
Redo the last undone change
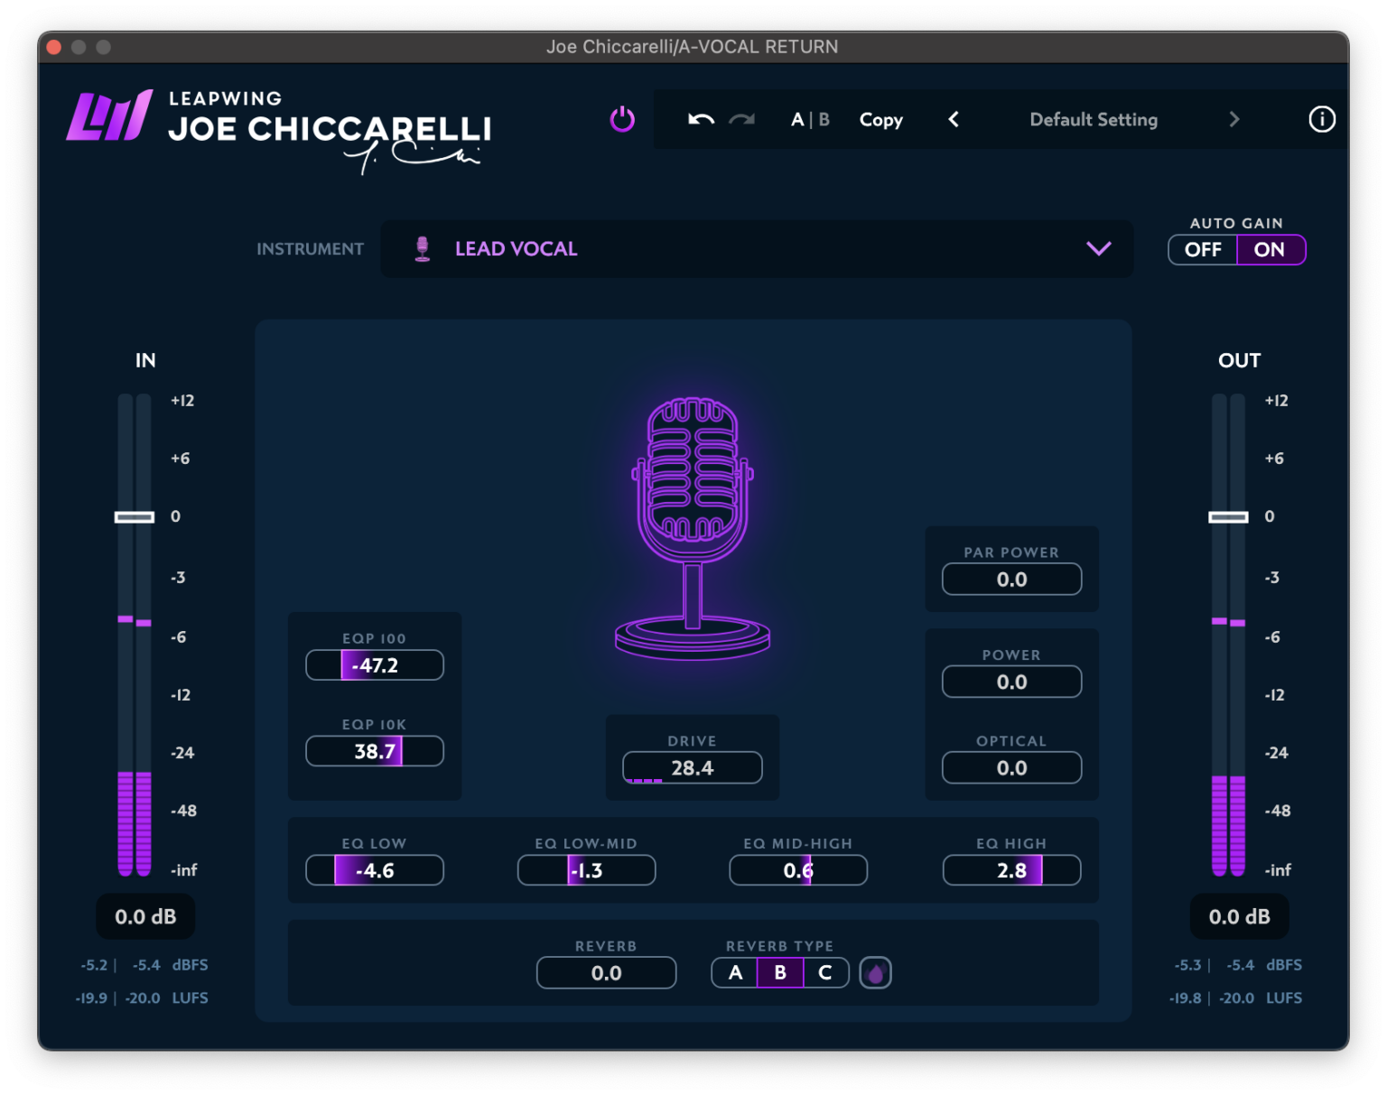coord(741,119)
